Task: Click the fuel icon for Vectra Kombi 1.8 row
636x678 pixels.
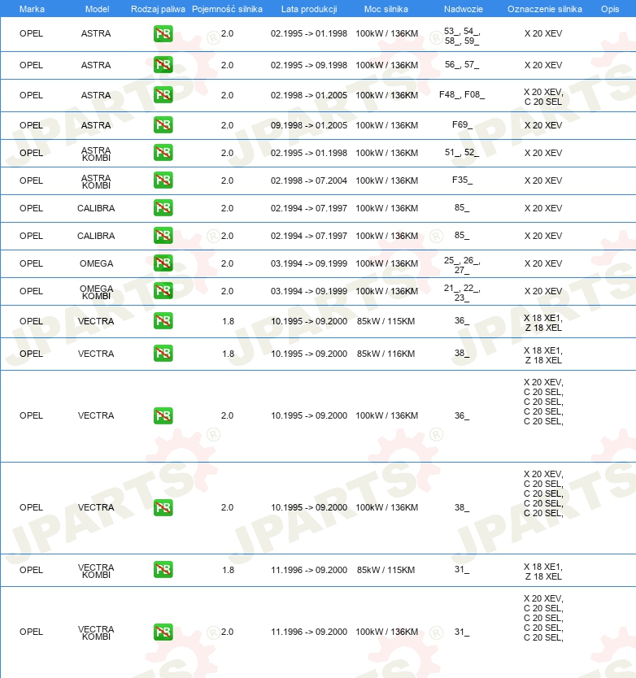Action: (163, 569)
